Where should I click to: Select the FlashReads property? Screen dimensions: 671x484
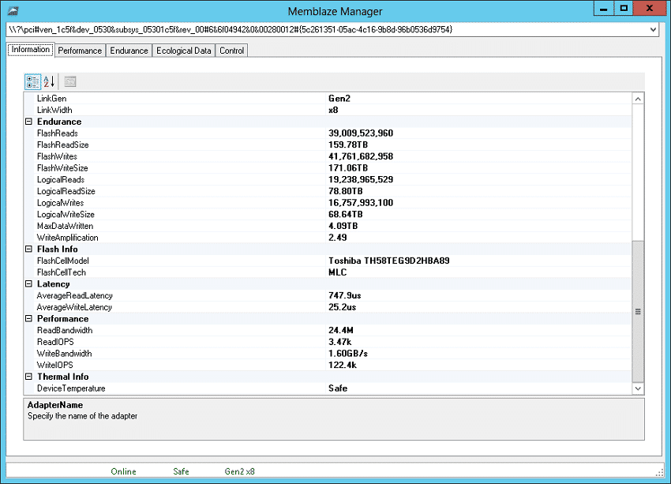328,133
